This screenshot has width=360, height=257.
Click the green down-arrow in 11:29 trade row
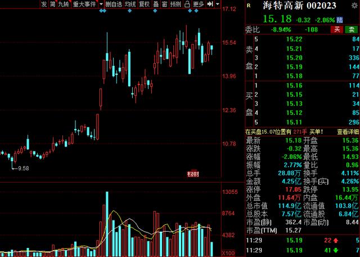pyautogui.click(x=336, y=250)
